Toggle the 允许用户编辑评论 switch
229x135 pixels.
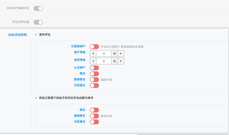[x=38, y=8]
